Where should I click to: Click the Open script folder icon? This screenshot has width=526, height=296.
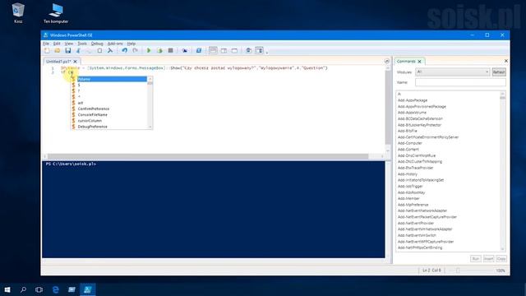tap(58, 51)
